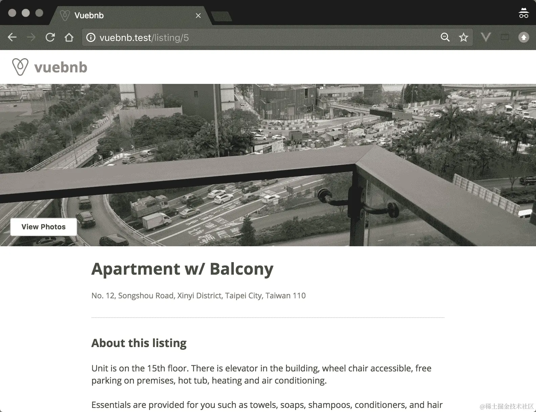Image resolution: width=536 pixels, height=412 pixels.
Task: Click the Apartment w/ Balcony heading
Action: point(182,269)
